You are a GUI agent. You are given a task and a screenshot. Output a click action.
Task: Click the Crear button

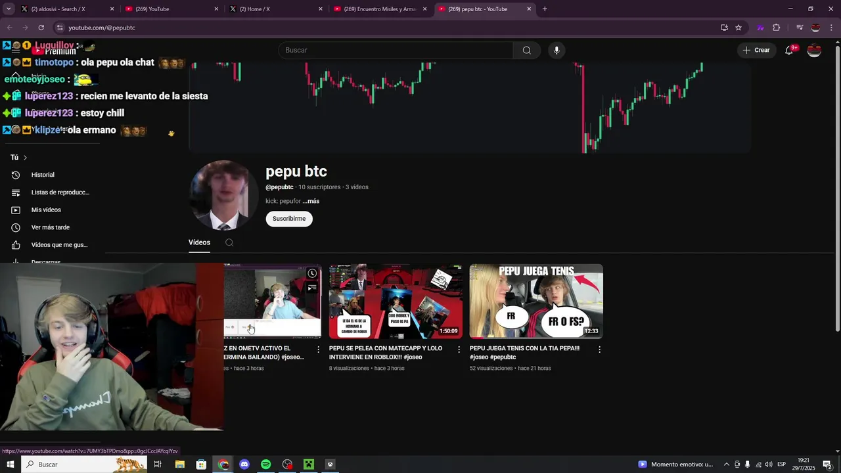coord(756,51)
